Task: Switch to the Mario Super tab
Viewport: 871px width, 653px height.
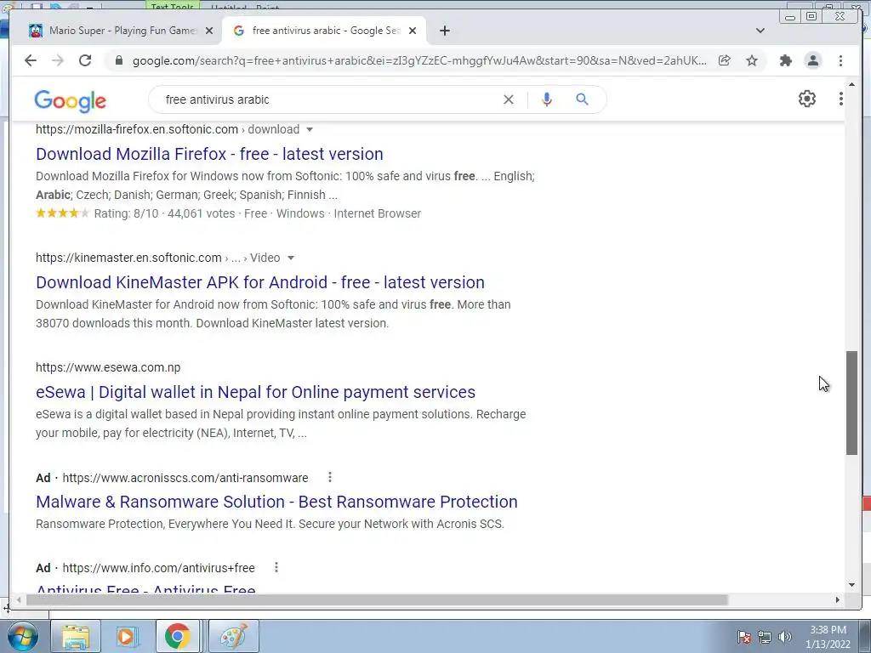Action: [121, 31]
